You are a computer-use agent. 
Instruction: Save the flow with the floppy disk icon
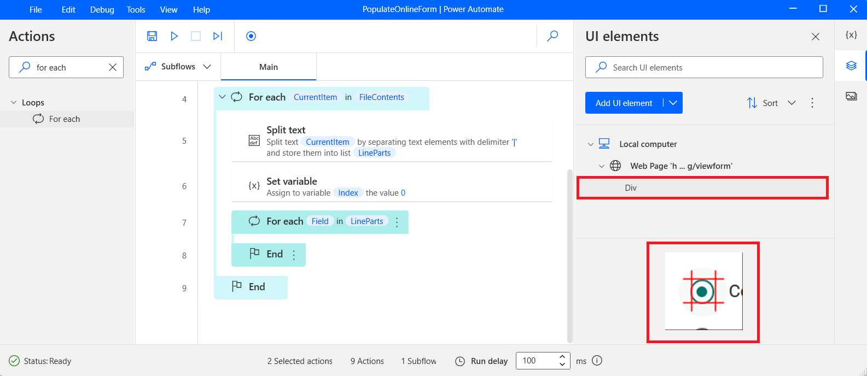[152, 36]
